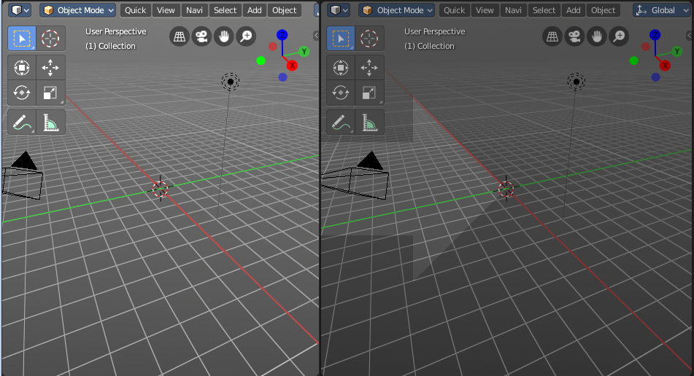Toggle orthographic grid view in right viewport
694x376 pixels.
point(552,36)
